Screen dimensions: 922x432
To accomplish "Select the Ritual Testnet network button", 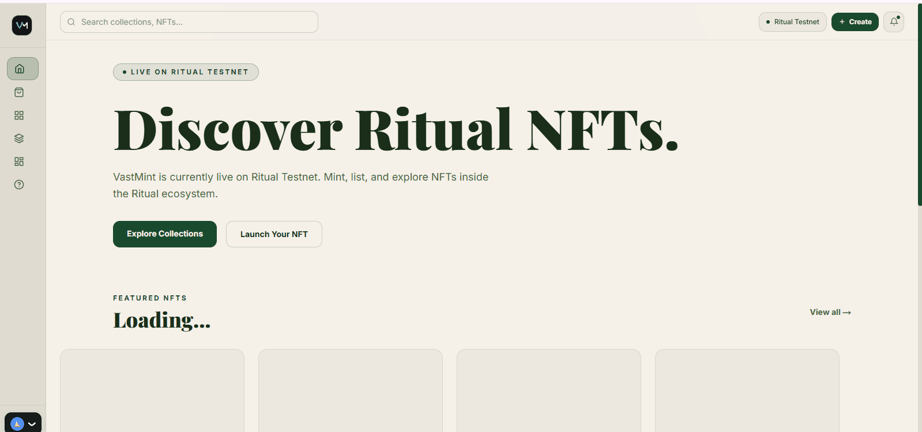I will pos(792,22).
